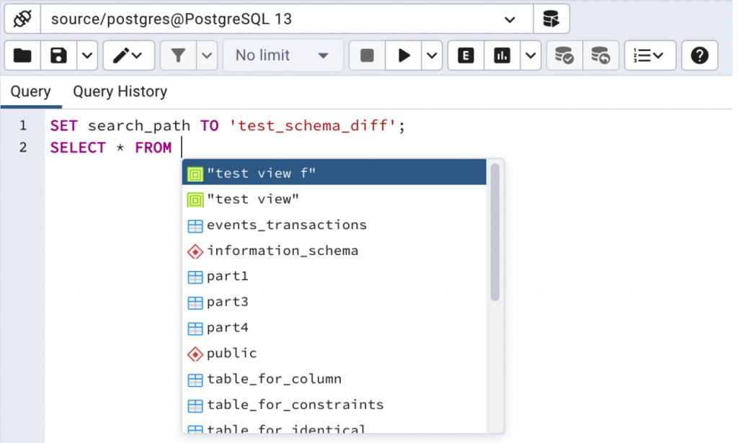
Task: Expand the execute options chevron
Action: (x=431, y=55)
